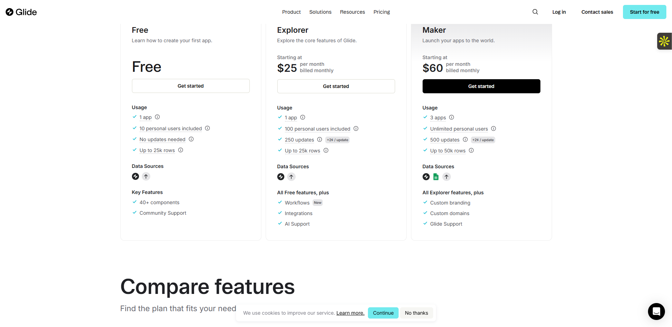Click the Maker plan title
This screenshot has width=672, height=327.
coord(434,30)
